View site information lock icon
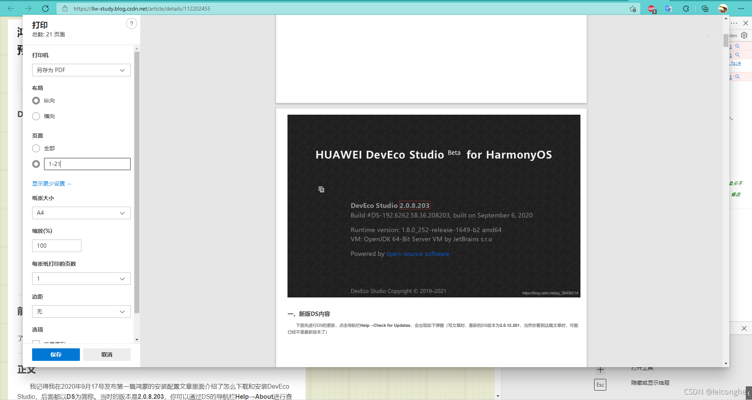 (x=65, y=9)
